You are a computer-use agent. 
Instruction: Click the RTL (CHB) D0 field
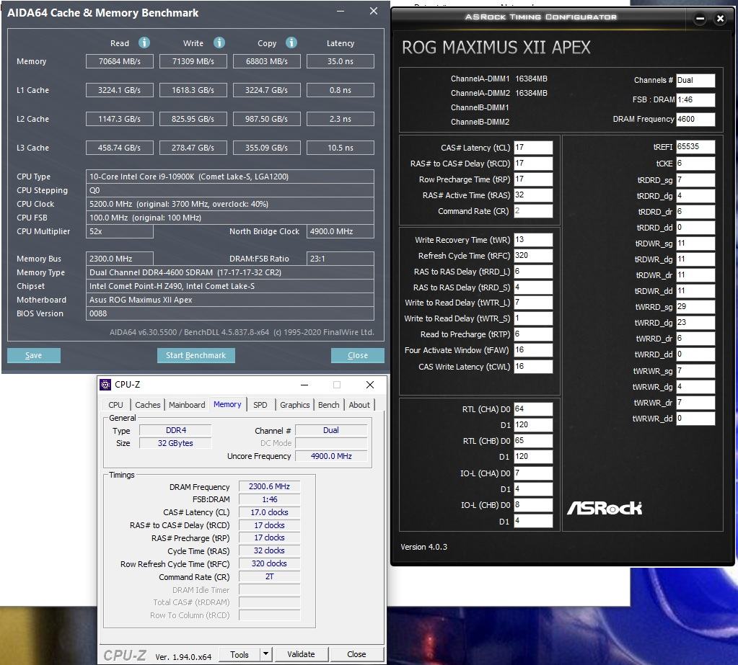[x=533, y=441]
